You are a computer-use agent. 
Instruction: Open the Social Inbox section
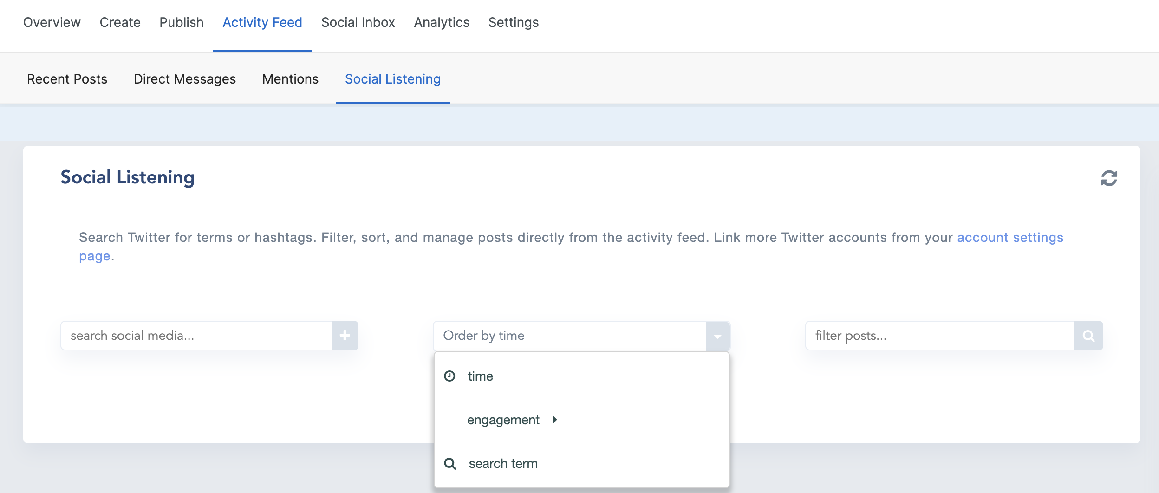pyautogui.click(x=358, y=22)
